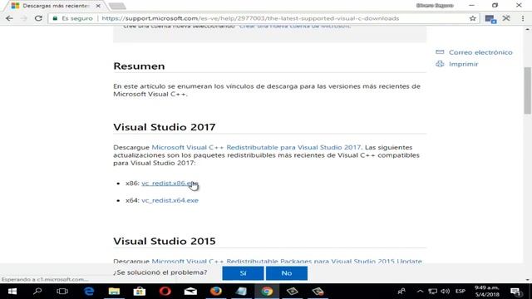The height and width of the screenshot is (299, 532).
Task: Bookmark this page with the star icon
Action: (473, 18)
